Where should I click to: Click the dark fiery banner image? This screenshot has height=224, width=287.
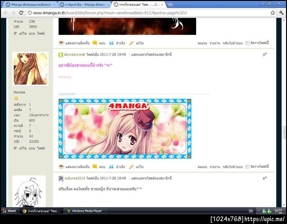click(127, 26)
